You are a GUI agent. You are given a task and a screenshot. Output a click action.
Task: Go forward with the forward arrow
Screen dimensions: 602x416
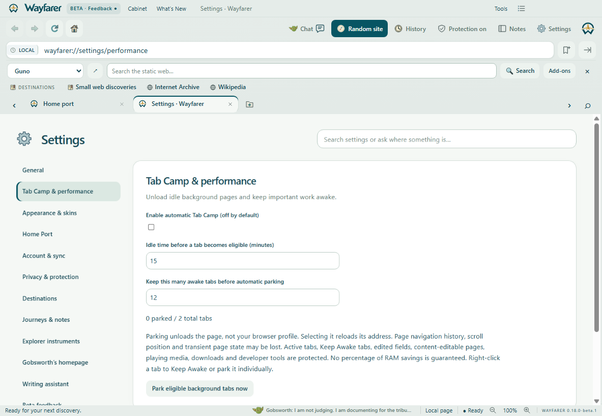pos(35,29)
